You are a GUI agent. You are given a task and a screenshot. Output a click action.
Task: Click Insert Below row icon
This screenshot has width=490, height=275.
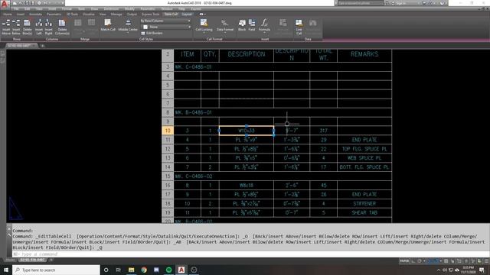[x=16, y=27]
